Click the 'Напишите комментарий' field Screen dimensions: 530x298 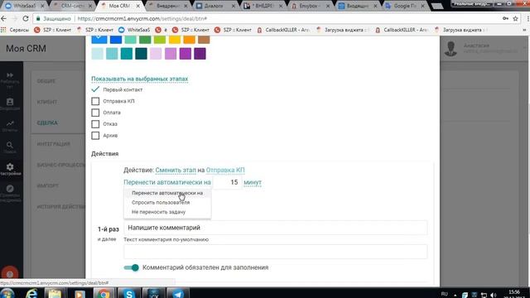pyautogui.click(x=276, y=228)
